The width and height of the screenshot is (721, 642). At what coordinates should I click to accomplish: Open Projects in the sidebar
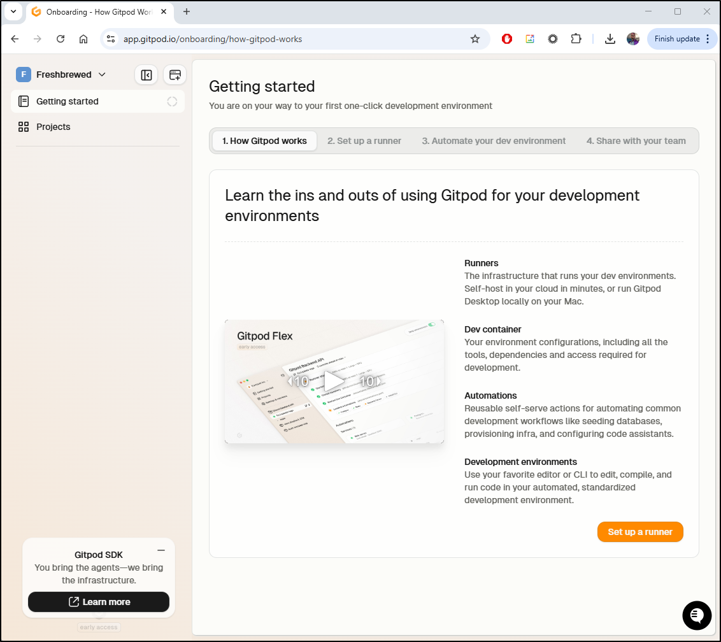point(97,127)
